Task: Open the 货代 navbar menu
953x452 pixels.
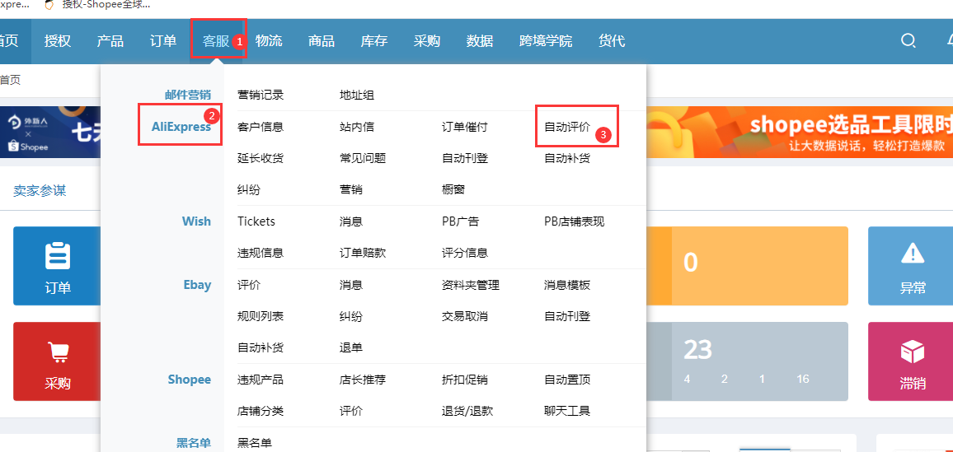Action: pos(612,41)
